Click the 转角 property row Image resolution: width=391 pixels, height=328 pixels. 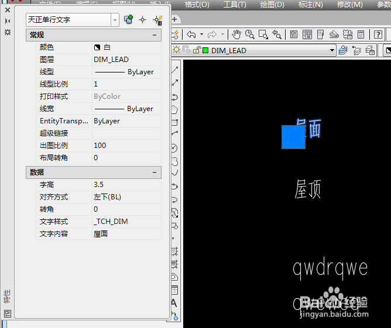99,209
